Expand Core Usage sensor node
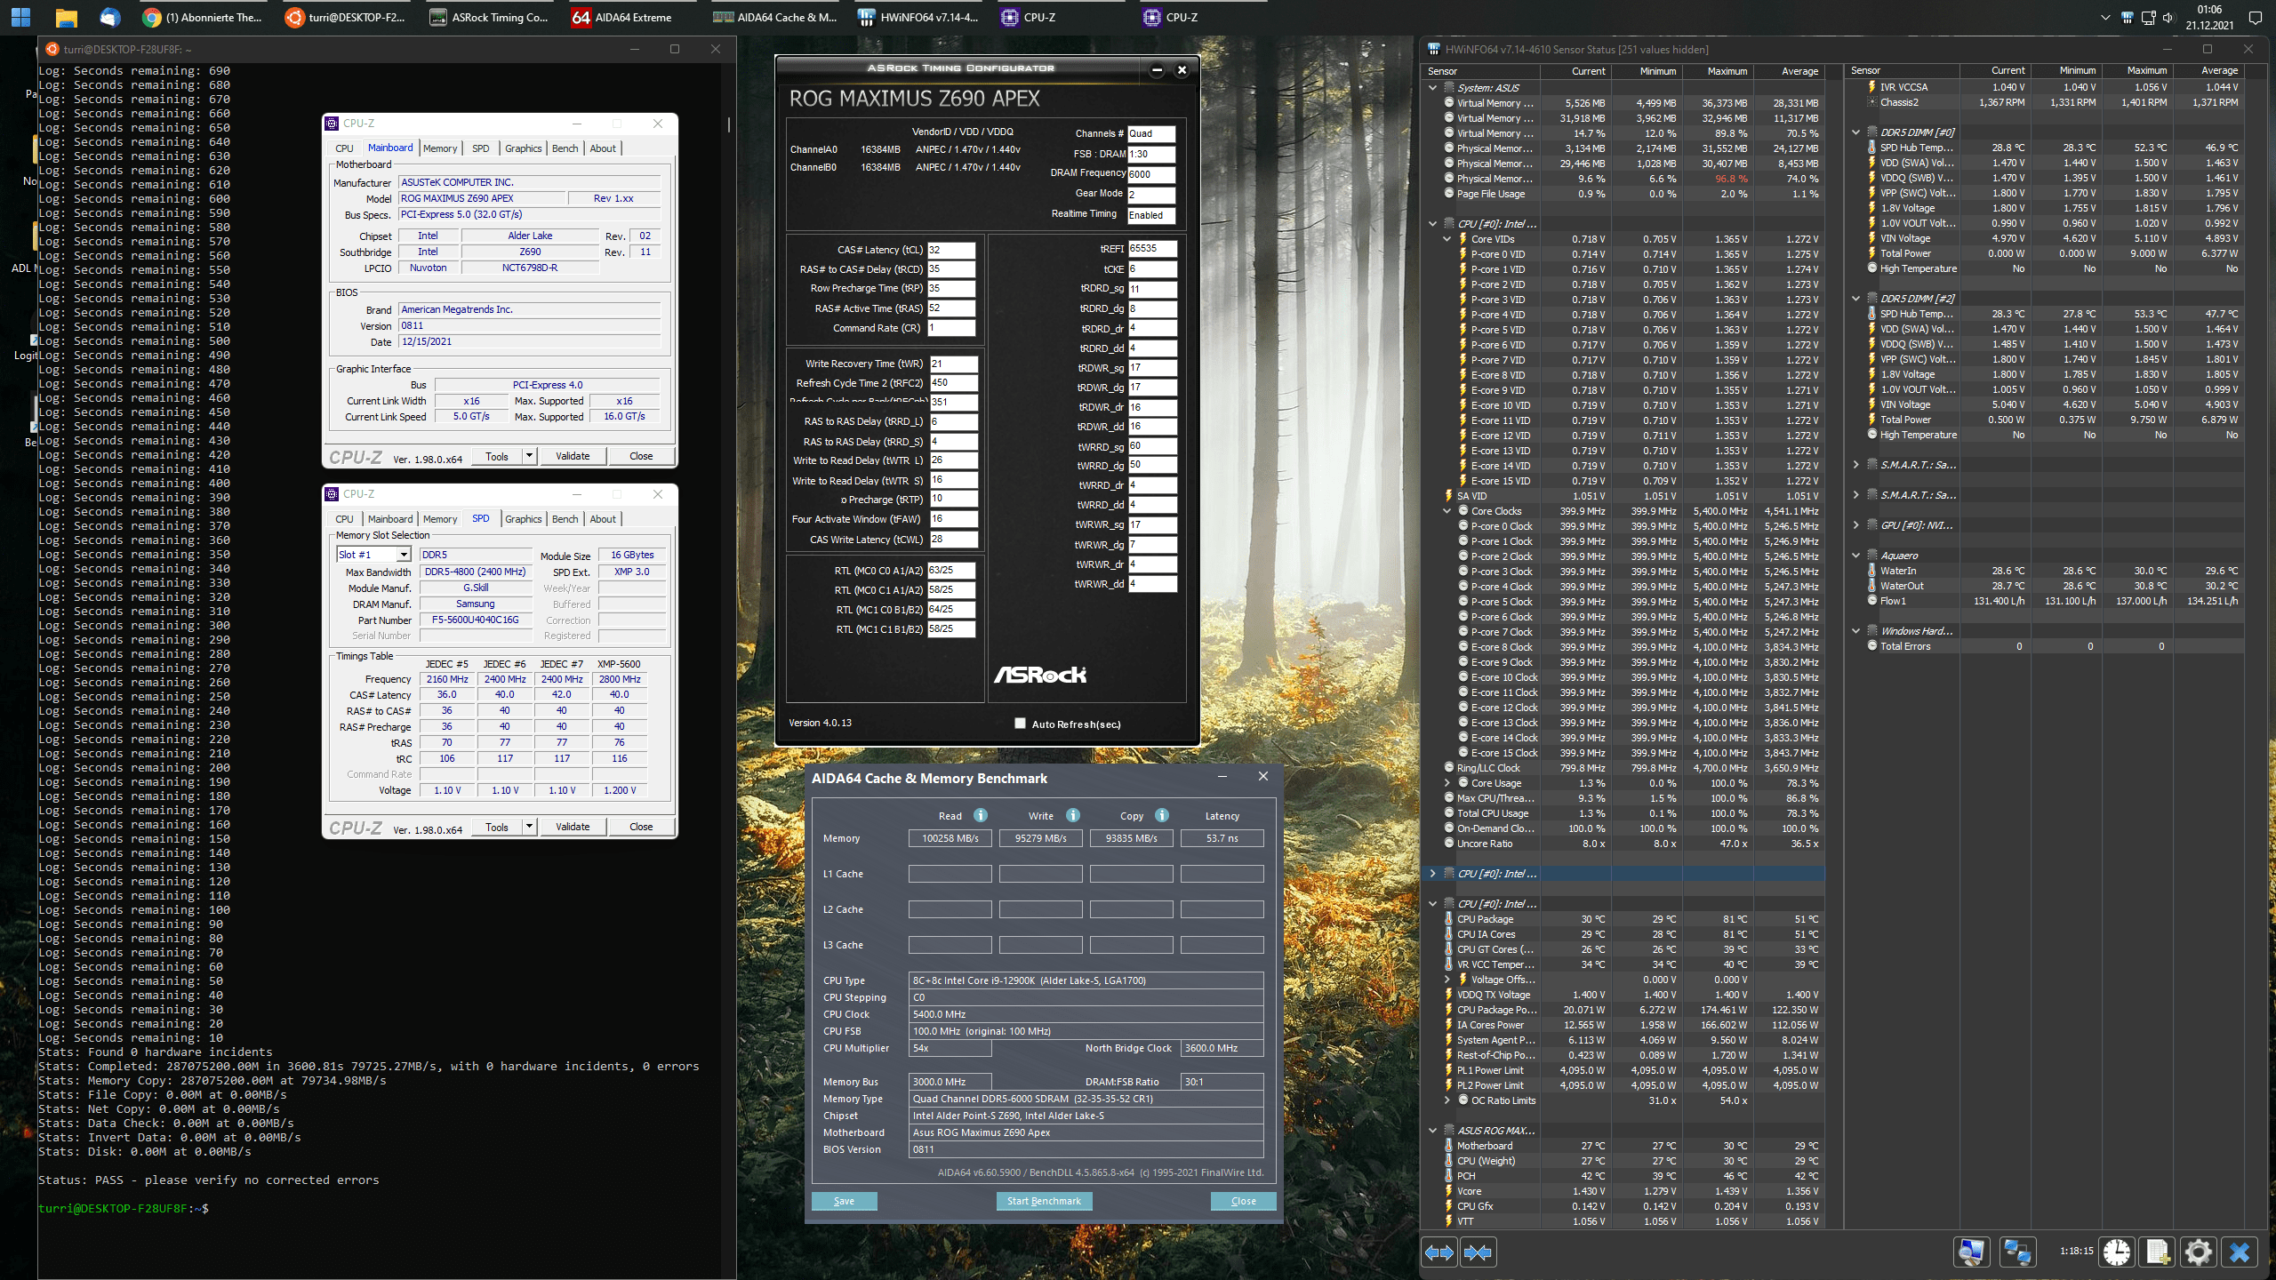The height and width of the screenshot is (1280, 2276). click(1447, 783)
